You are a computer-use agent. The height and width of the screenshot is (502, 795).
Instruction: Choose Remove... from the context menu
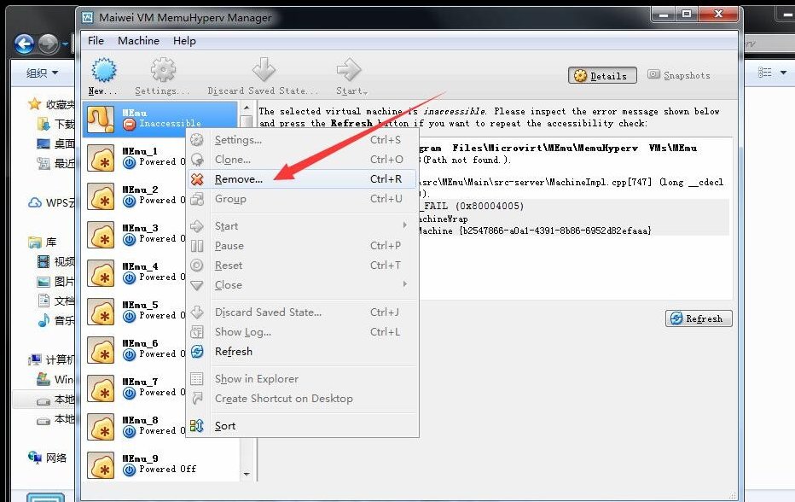click(302, 179)
